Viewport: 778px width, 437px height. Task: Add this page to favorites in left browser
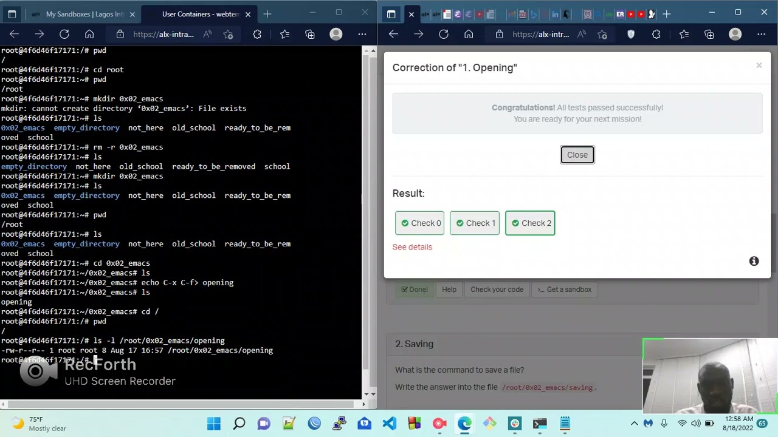pyautogui.click(x=228, y=35)
